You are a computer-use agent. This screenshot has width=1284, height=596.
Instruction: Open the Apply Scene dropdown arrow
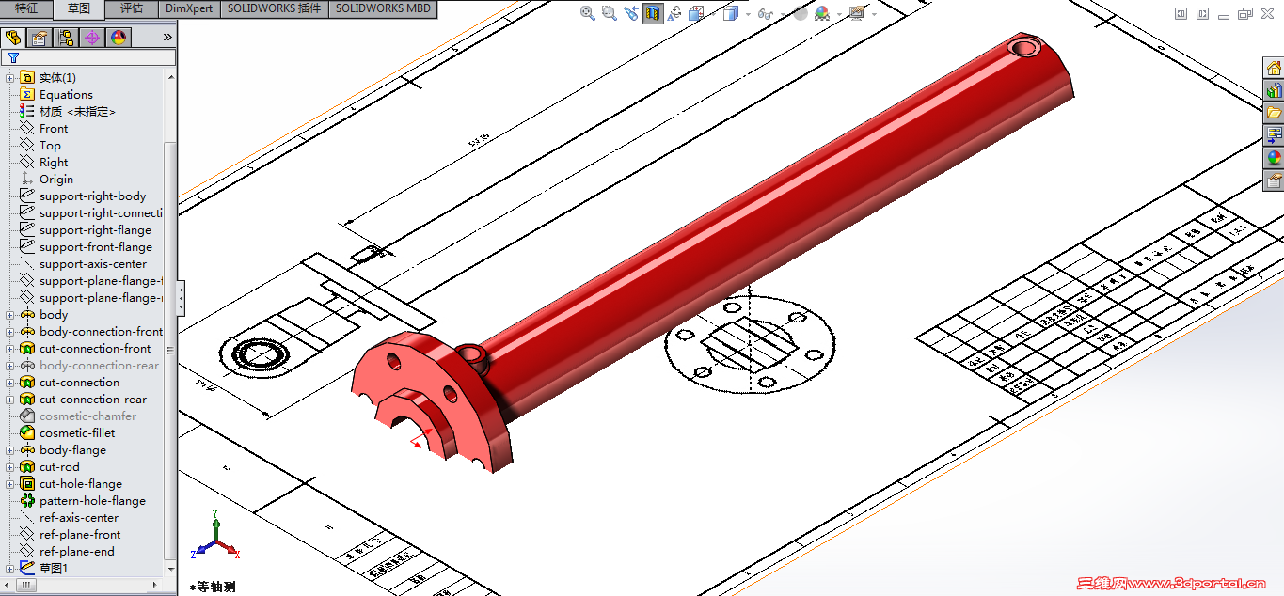click(x=839, y=14)
